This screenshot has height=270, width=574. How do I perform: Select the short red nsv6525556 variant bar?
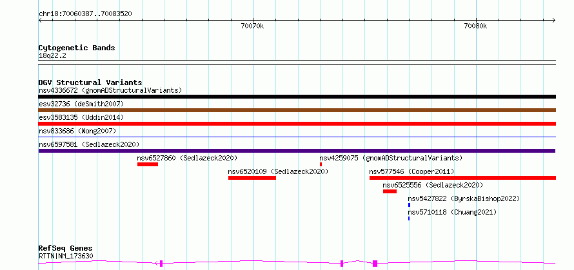click(390, 191)
